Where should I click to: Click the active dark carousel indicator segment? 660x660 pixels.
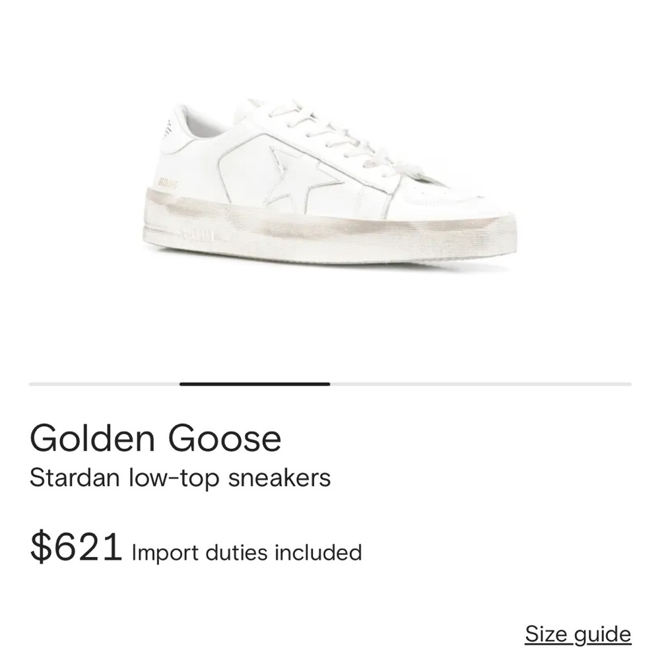(x=255, y=383)
